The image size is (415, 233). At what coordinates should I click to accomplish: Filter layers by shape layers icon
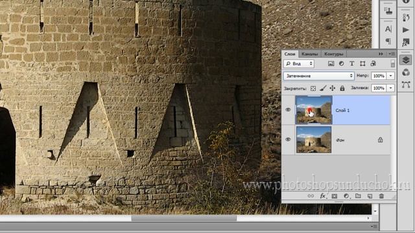[362, 63]
